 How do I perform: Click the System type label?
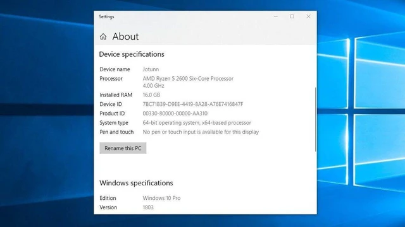114,123
